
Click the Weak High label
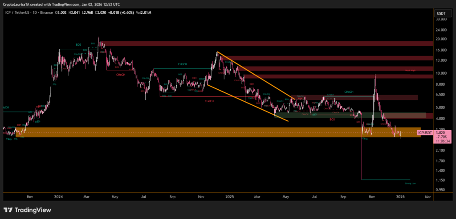[410, 71]
